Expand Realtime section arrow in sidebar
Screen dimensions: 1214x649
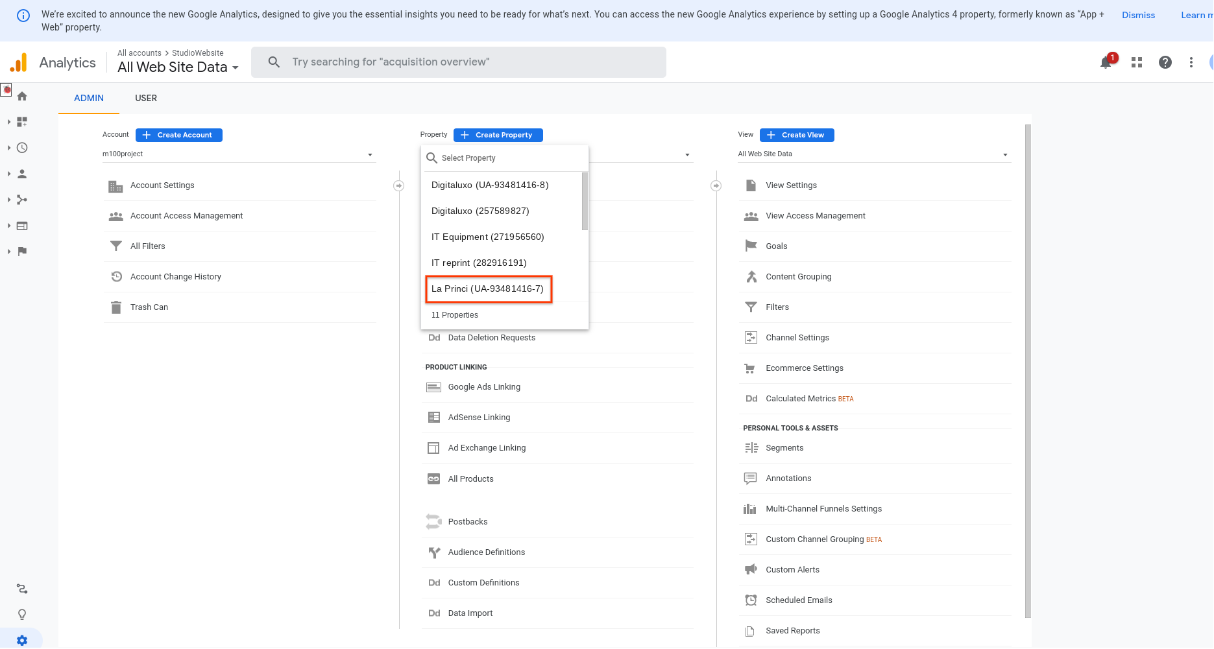pos(9,148)
